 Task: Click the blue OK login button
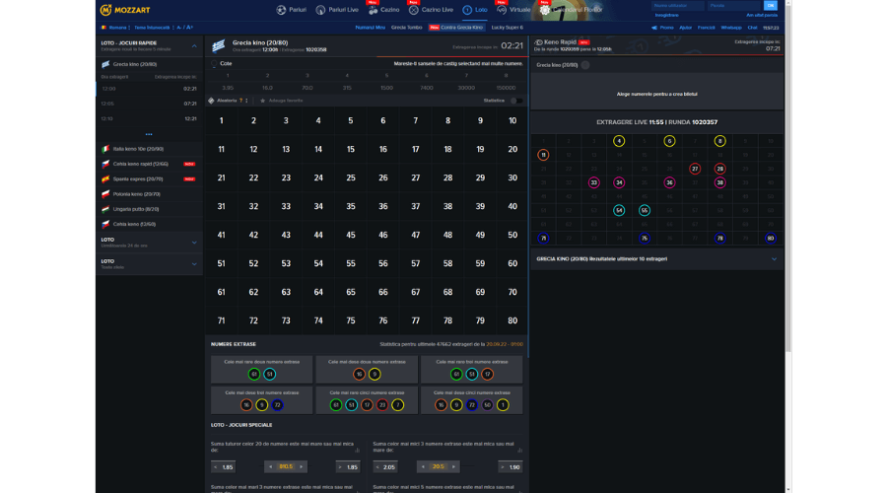(771, 6)
